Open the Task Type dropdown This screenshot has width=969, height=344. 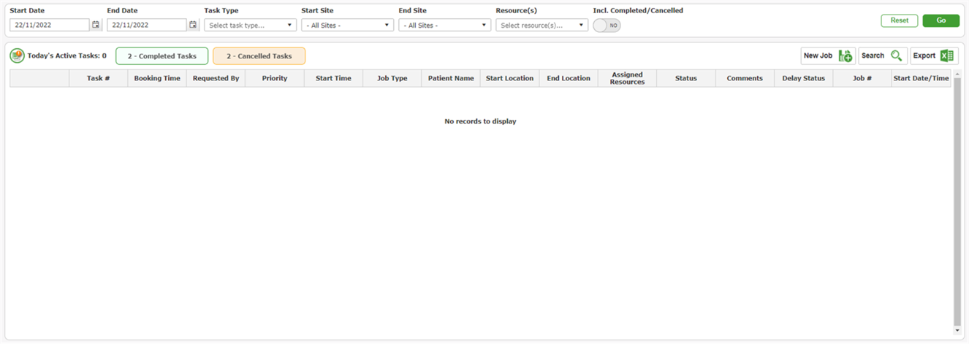pyautogui.click(x=251, y=25)
